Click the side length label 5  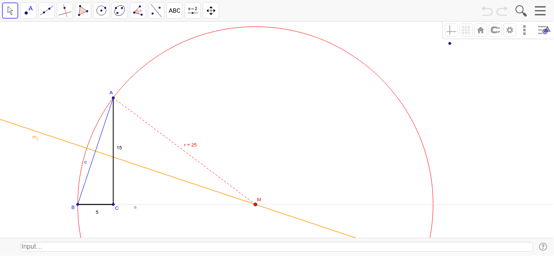97,212
